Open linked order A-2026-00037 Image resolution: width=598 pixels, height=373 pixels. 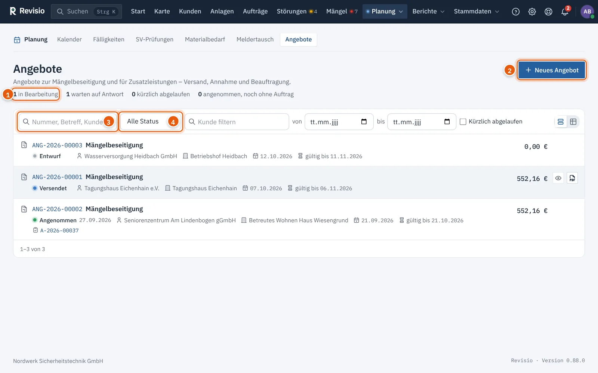click(59, 231)
